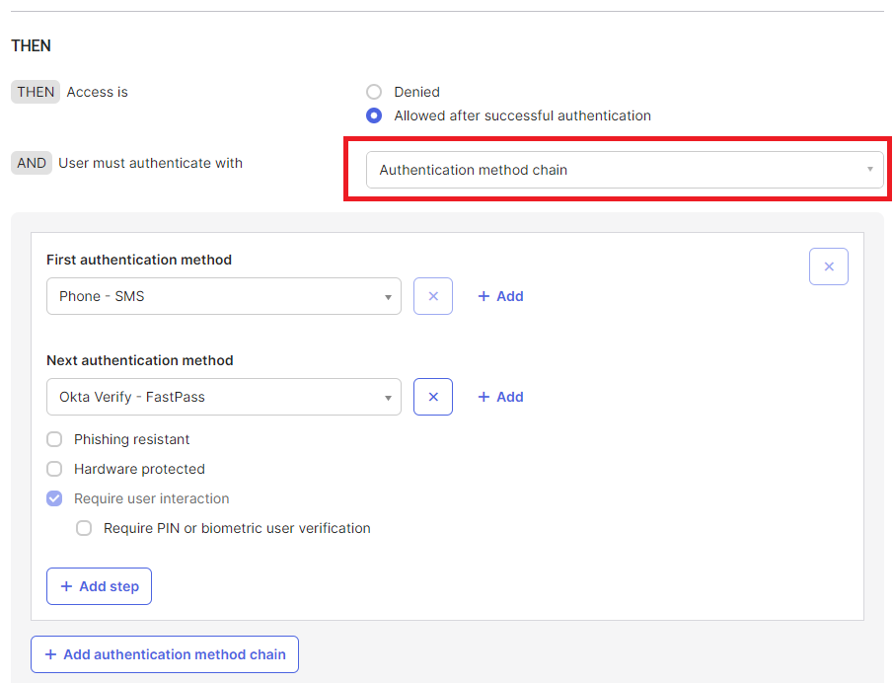Open the Authentication method chain dropdown
The width and height of the screenshot is (893, 683).
click(x=625, y=170)
